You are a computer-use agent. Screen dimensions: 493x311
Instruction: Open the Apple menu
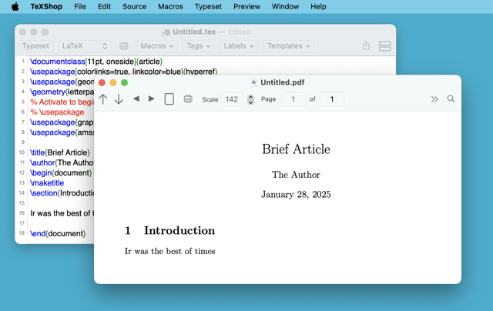pyautogui.click(x=15, y=6)
